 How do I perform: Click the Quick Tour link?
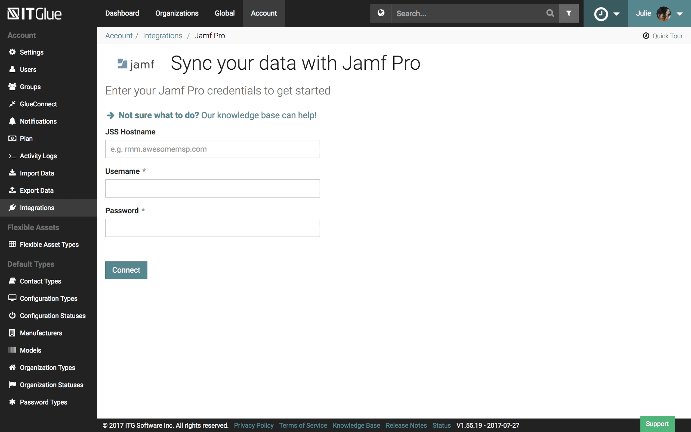[x=667, y=36]
